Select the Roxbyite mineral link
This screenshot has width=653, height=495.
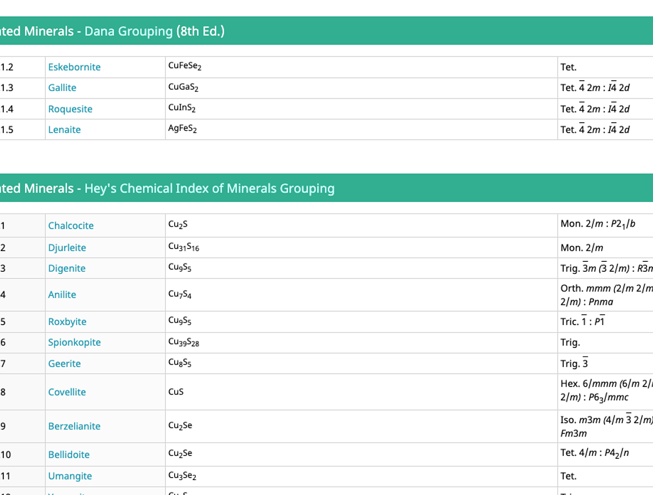pos(67,322)
